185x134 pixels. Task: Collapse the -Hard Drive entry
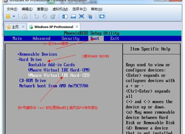click(x=30, y=59)
